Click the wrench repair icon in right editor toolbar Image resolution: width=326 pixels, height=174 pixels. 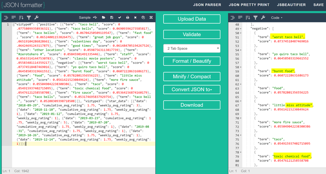tap(263, 17)
